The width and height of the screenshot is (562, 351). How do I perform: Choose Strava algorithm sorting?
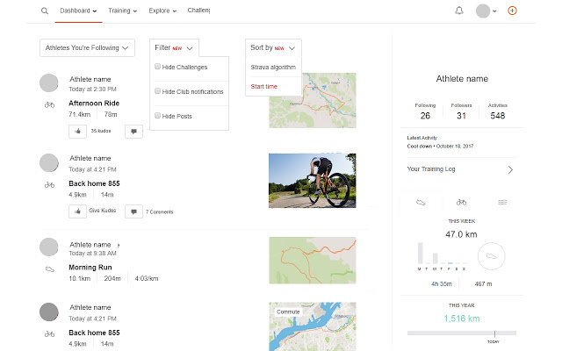coord(273,68)
